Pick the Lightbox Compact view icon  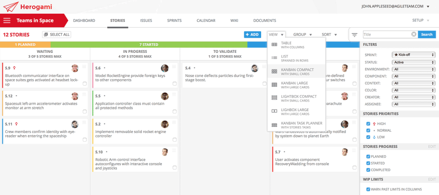274,97
